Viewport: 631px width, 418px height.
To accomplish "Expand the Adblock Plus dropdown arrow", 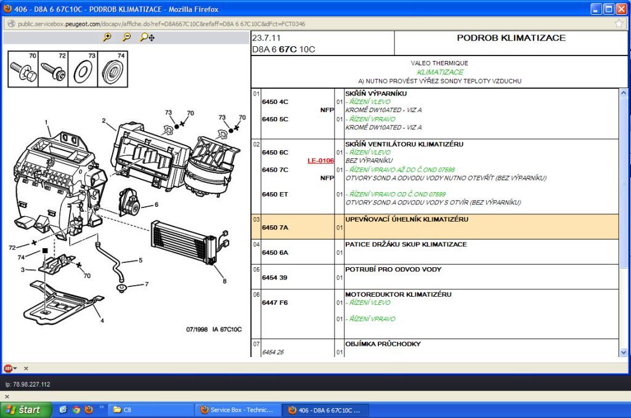I will click(x=15, y=368).
